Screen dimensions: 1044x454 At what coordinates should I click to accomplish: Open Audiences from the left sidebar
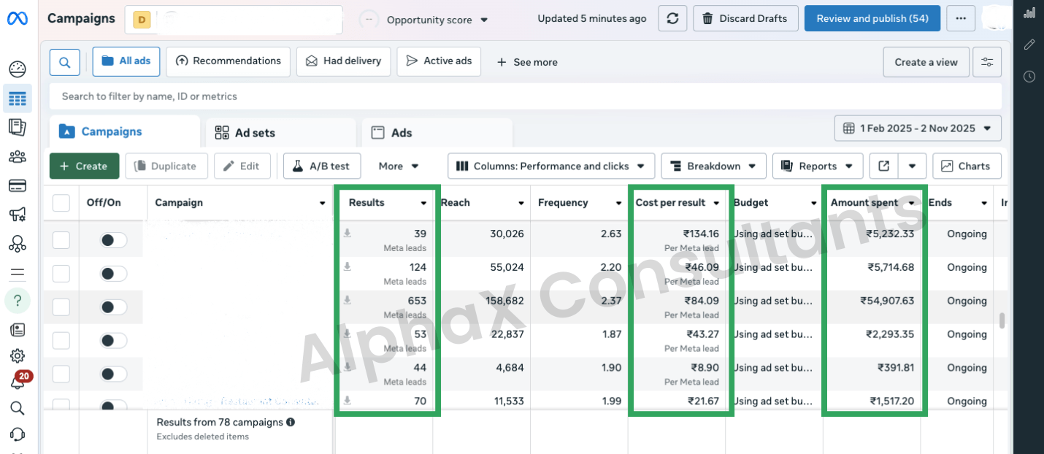(x=18, y=156)
